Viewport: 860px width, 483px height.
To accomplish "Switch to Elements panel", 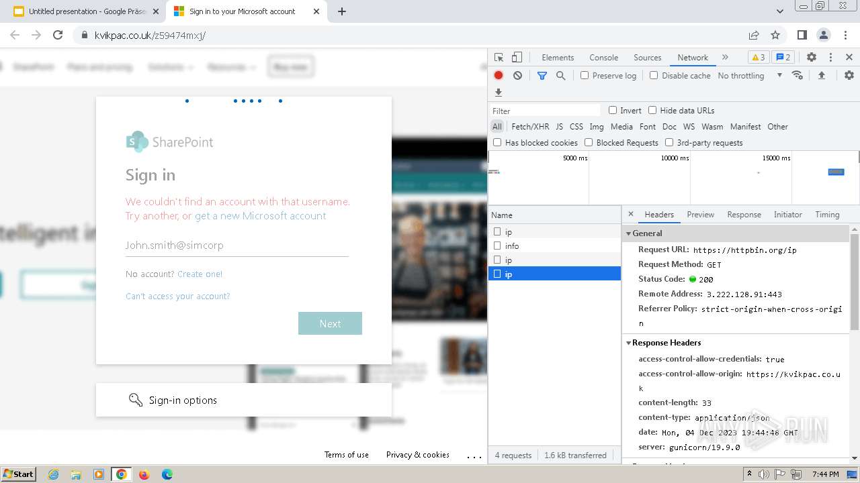I will [x=558, y=58].
